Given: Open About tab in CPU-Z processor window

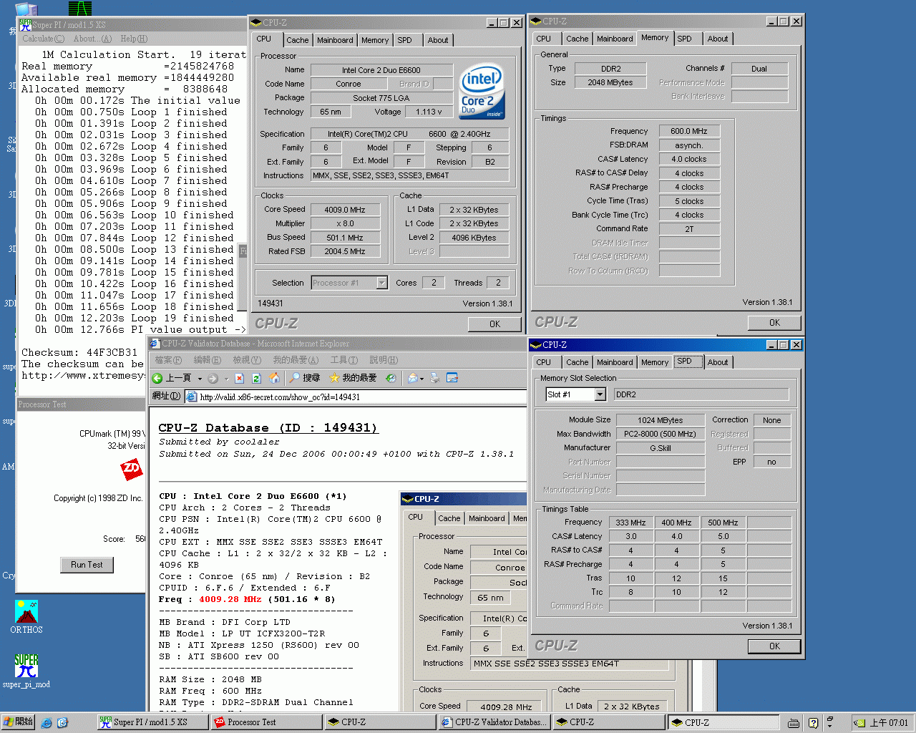Looking at the screenshot, I should point(438,40).
